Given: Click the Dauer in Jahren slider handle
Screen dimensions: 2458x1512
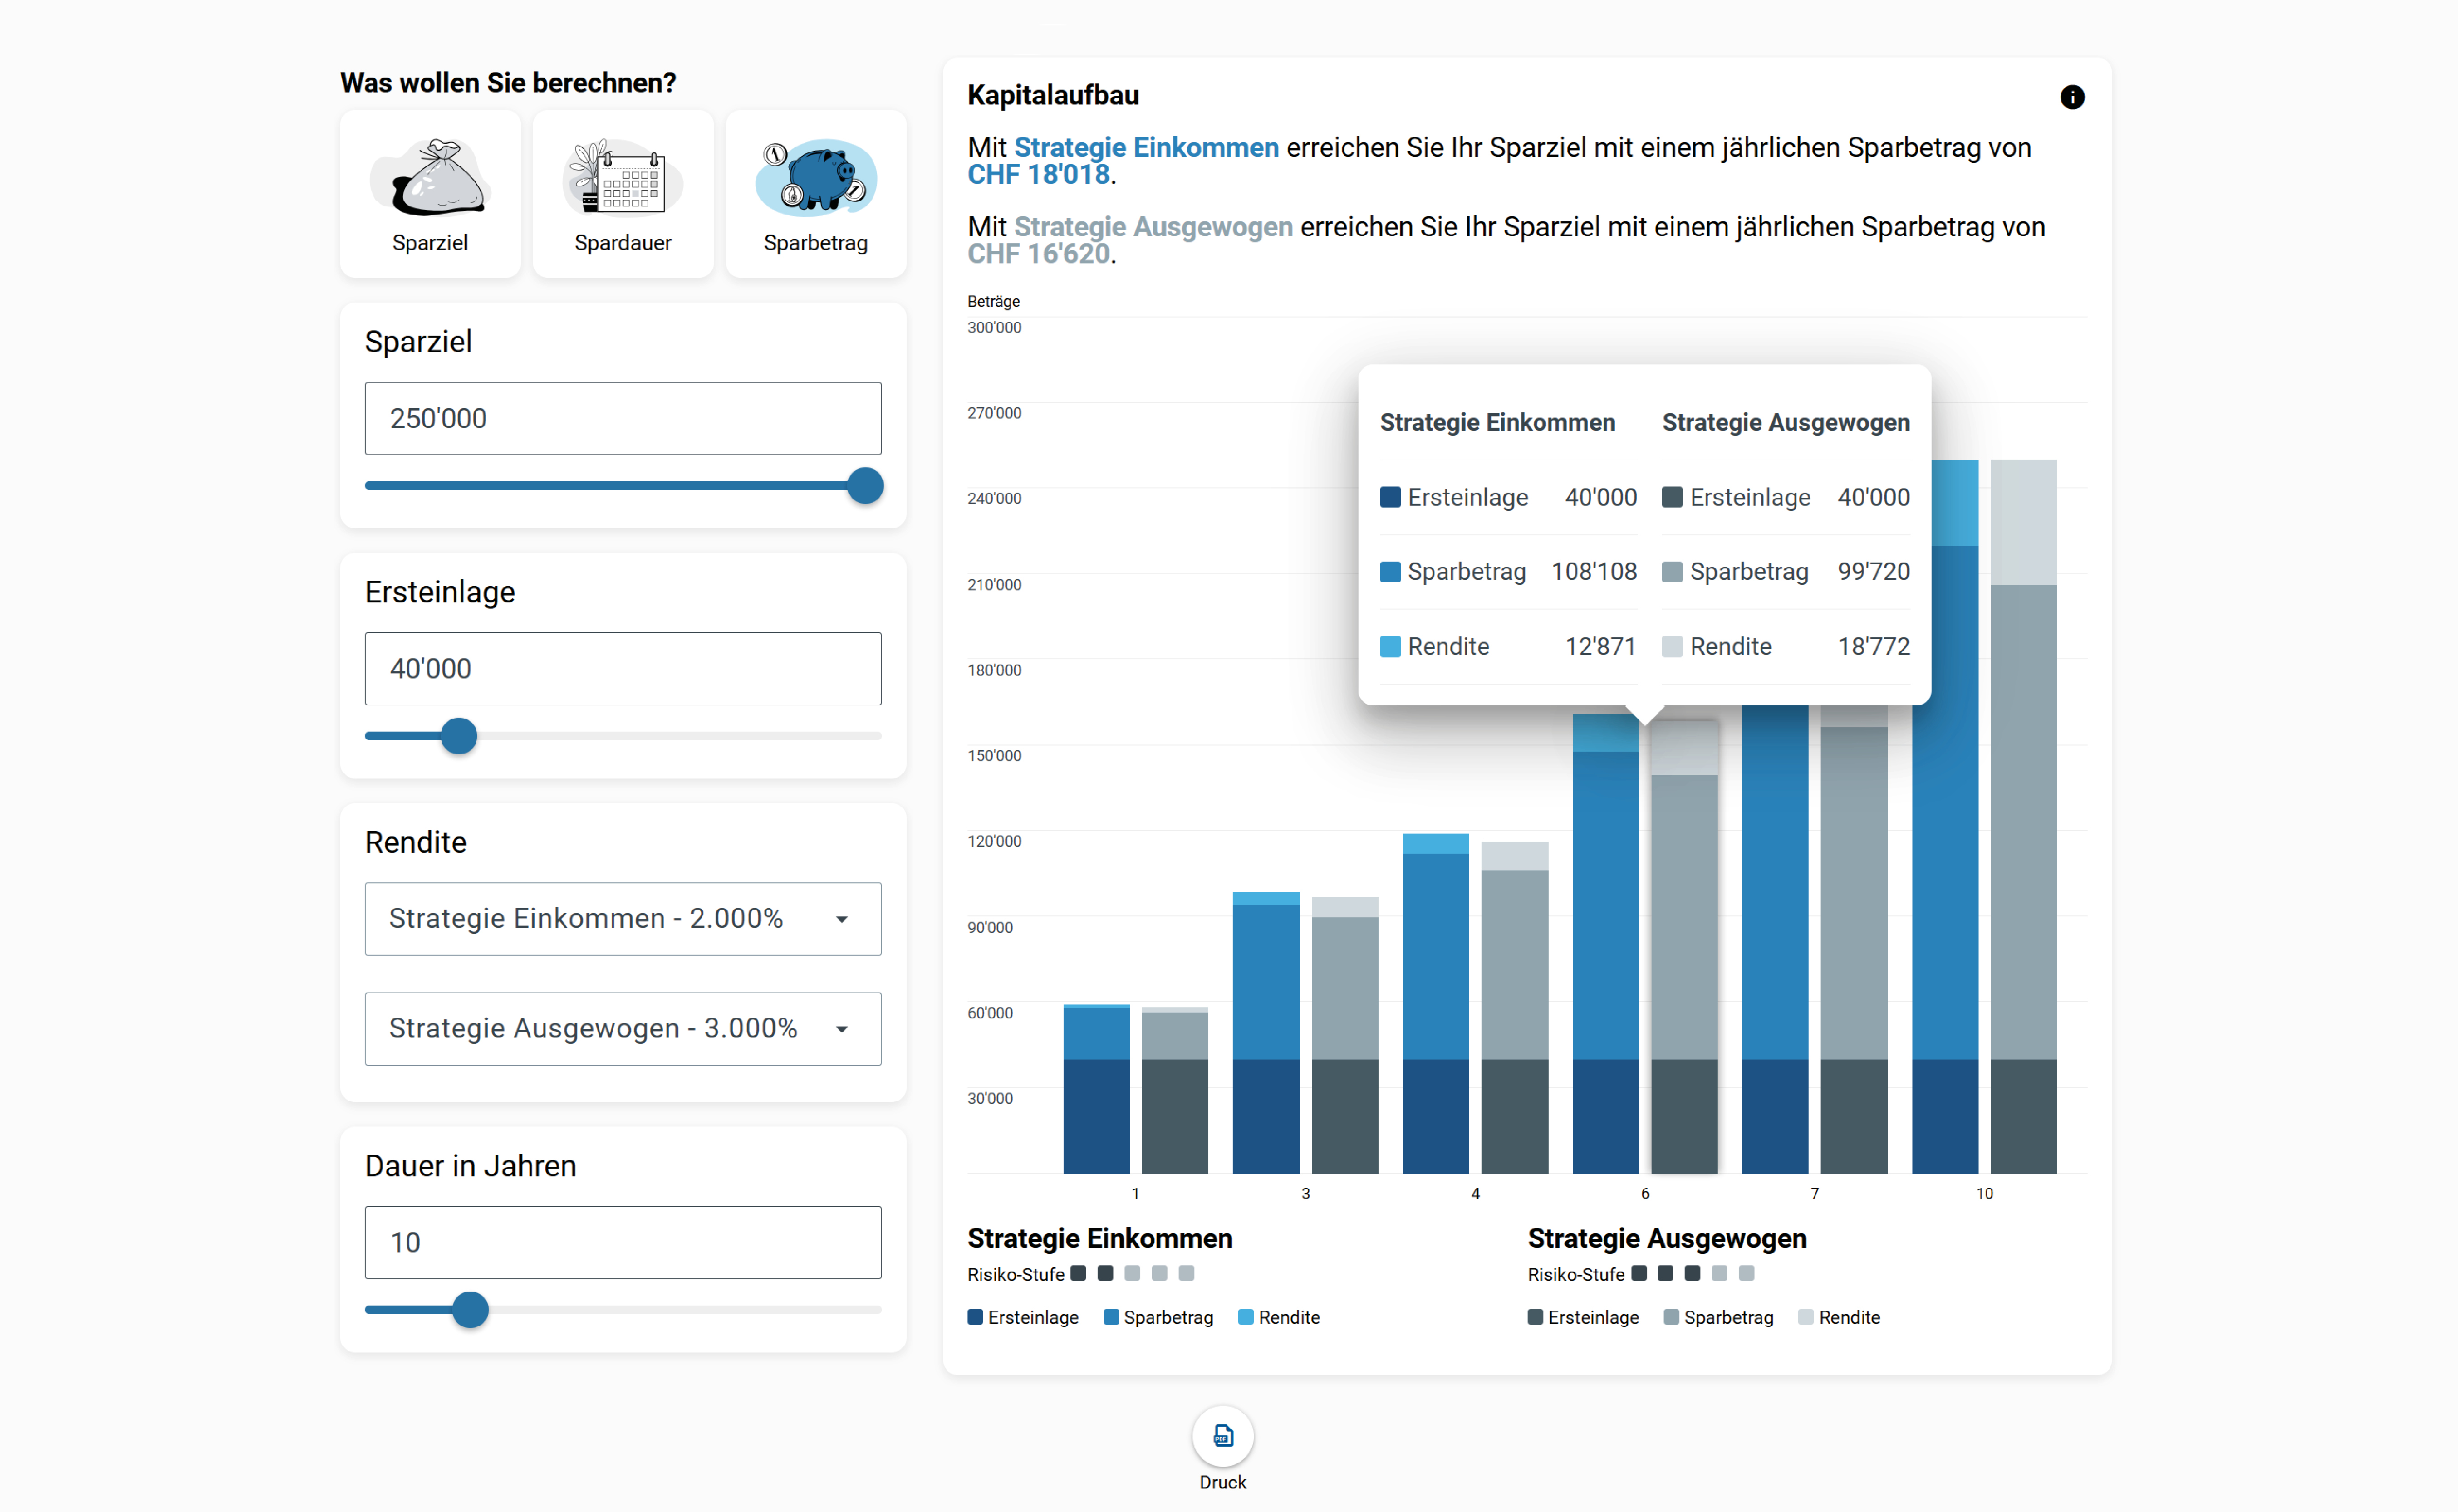Looking at the screenshot, I should point(470,1309).
